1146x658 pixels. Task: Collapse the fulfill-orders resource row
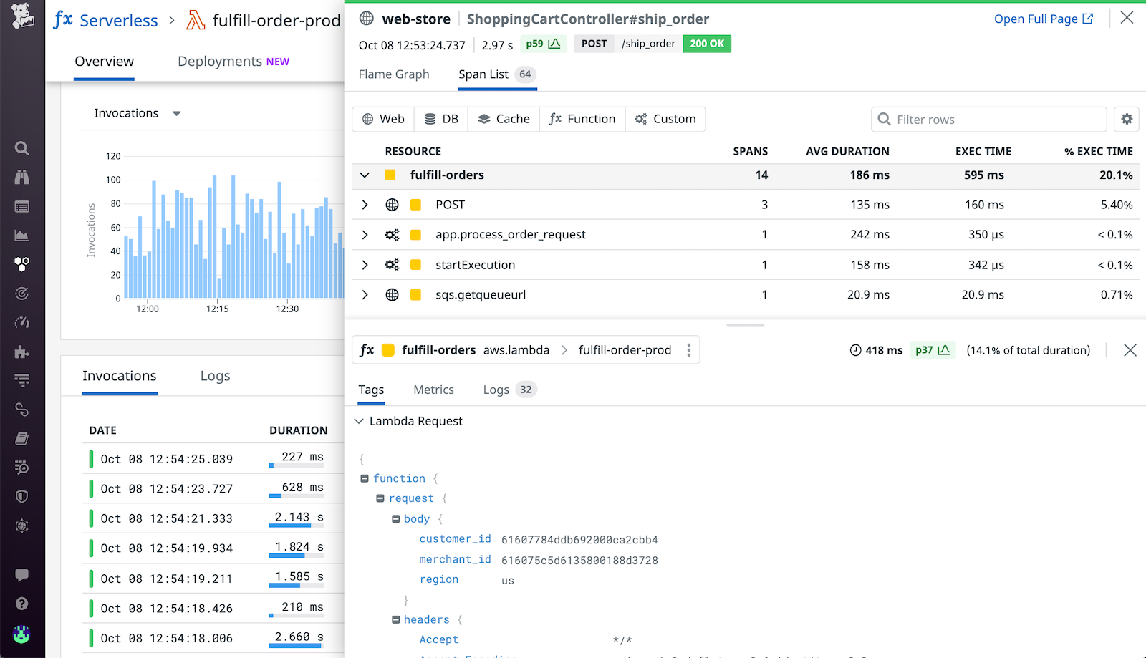coord(365,175)
